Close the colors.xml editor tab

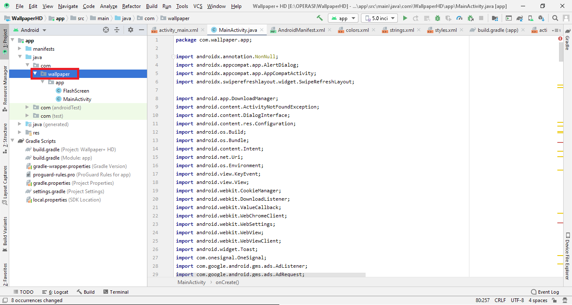[x=374, y=30]
